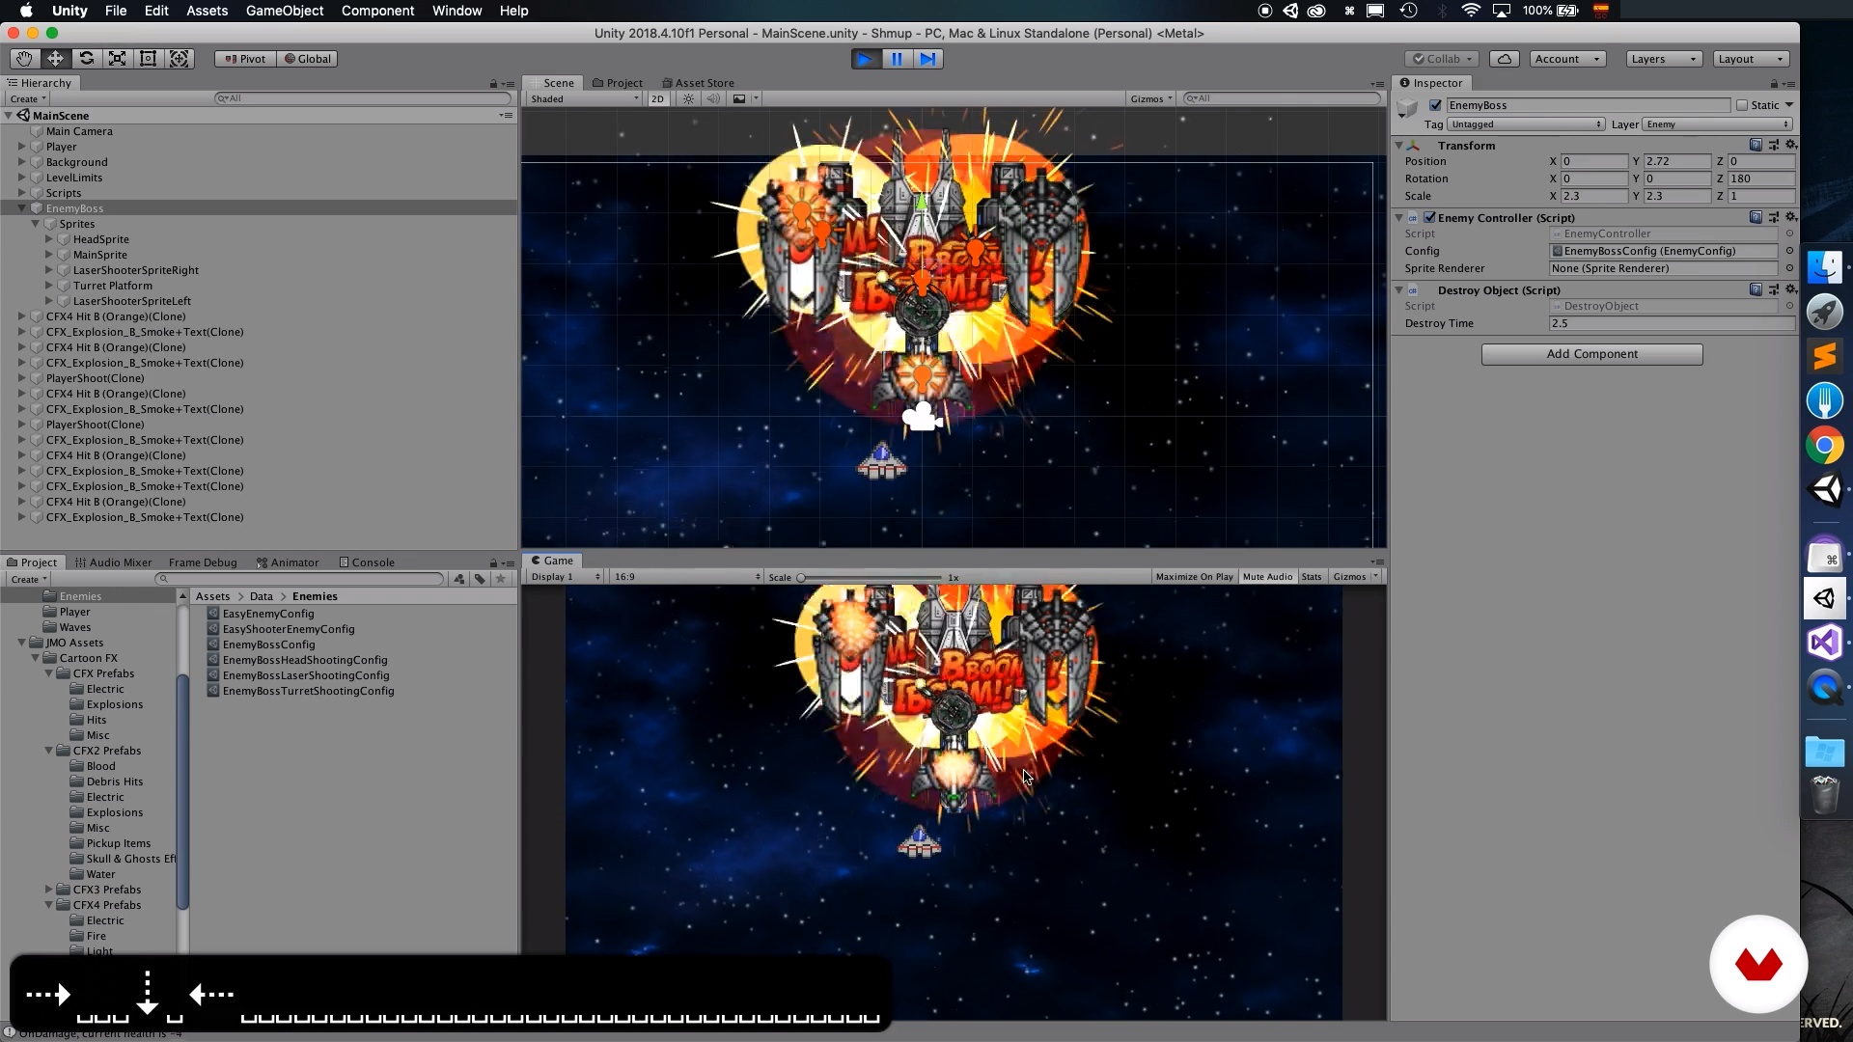The image size is (1853, 1042).
Task: Toggle scene audio icon
Action: 713,98
